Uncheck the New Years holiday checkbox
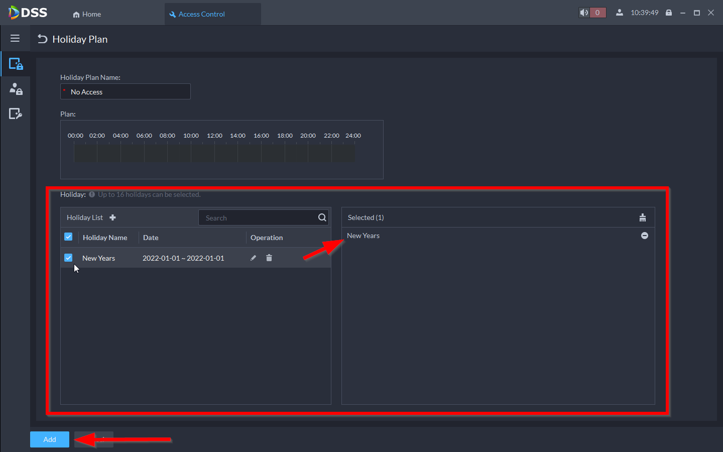The height and width of the screenshot is (452, 723). click(69, 258)
